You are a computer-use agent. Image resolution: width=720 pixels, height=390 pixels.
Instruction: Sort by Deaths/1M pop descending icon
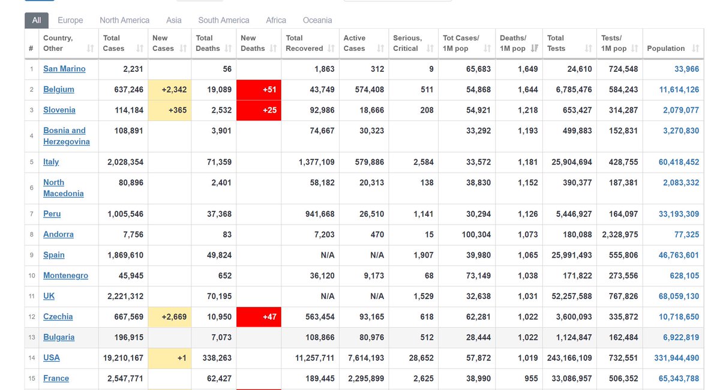pos(535,49)
